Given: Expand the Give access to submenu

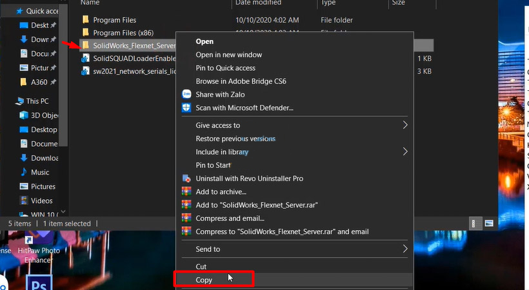Looking at the screenshot, I should click(x=405, y=126).
